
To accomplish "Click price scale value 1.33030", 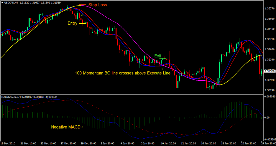I will click(x=270, y=49).
